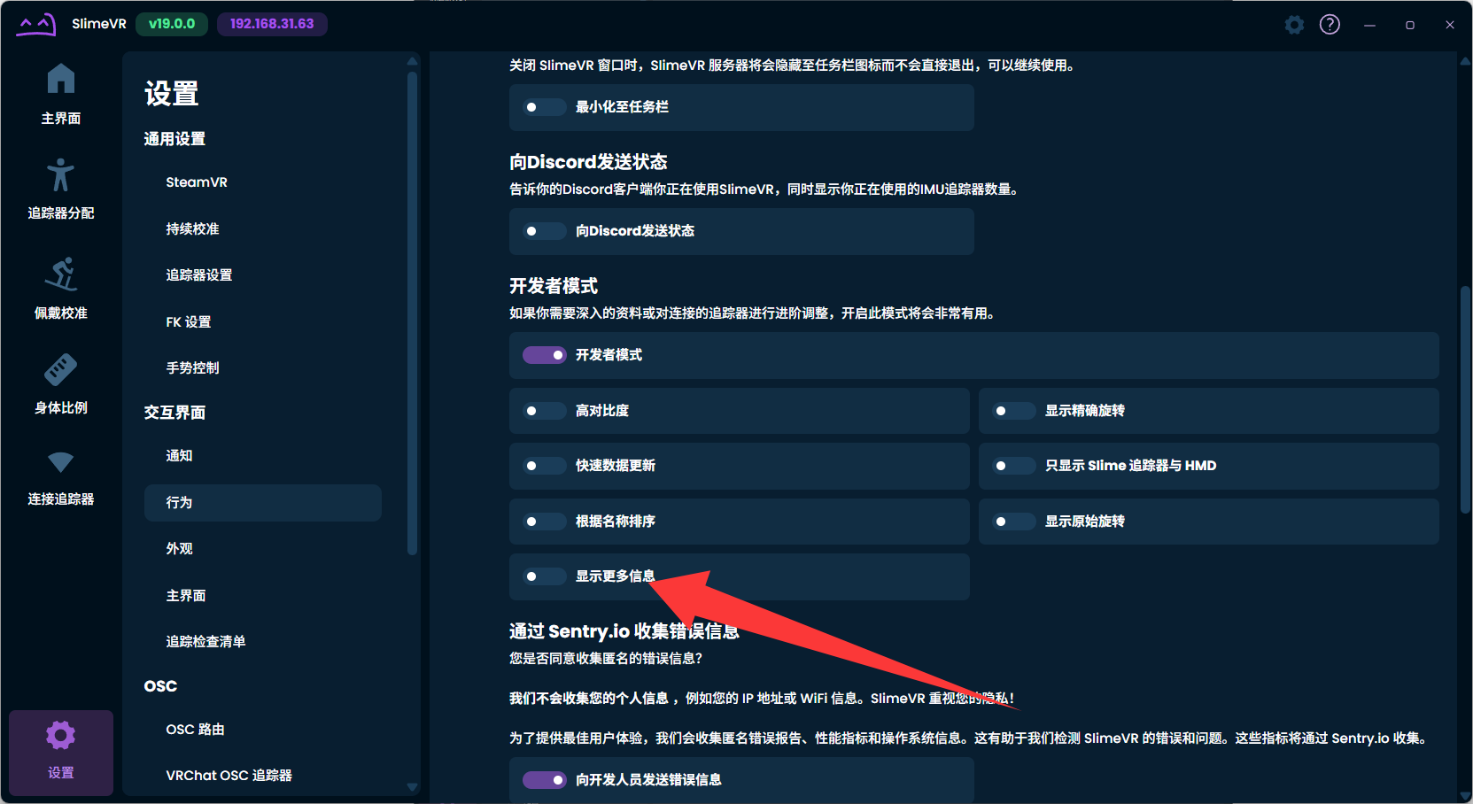Enable 高对比度 switch

[544, 411]
